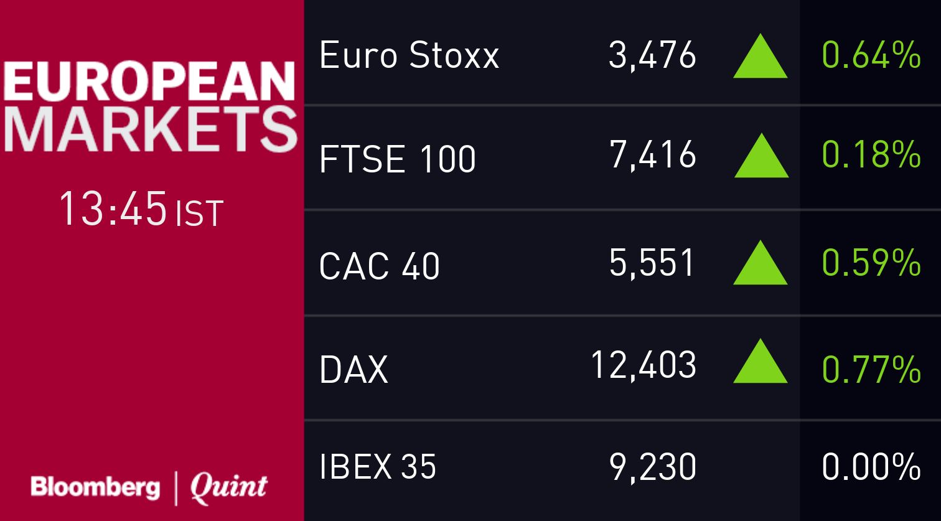Viewport: 941px width, 521px height.
Task: Select the DAX value 12,403
Action: tap(643, 364)
